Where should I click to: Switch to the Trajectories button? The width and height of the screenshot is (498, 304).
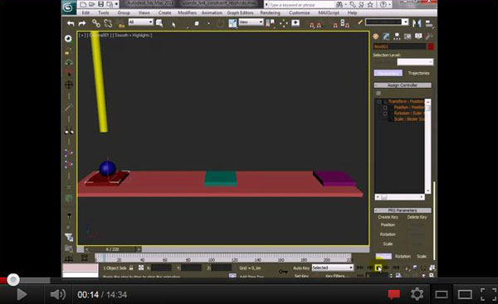[x=418, y=73]
